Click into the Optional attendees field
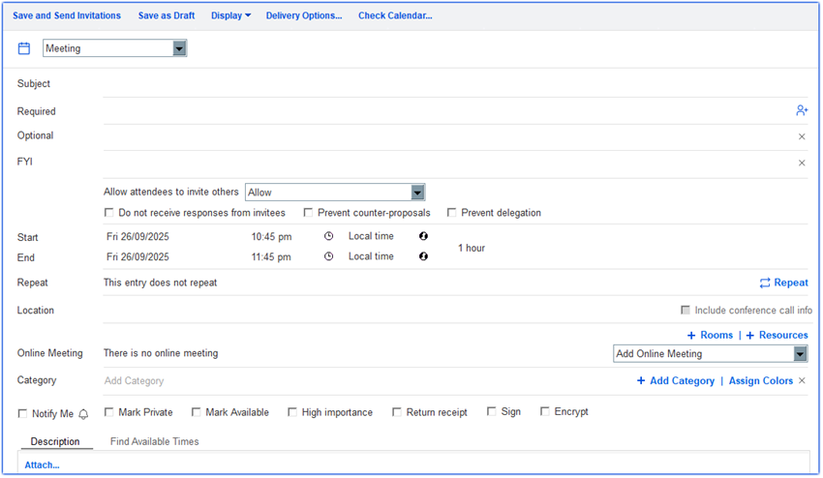Screen dimensions: 823x478 point(448,136)
